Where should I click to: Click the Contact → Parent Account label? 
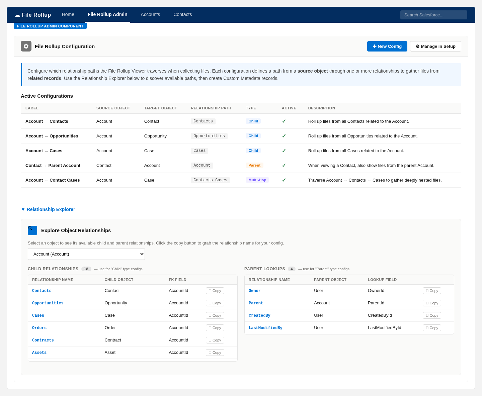[x=53, y=166]
